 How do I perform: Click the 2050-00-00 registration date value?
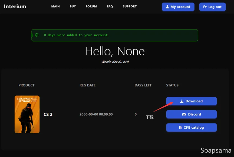point(96,114)
